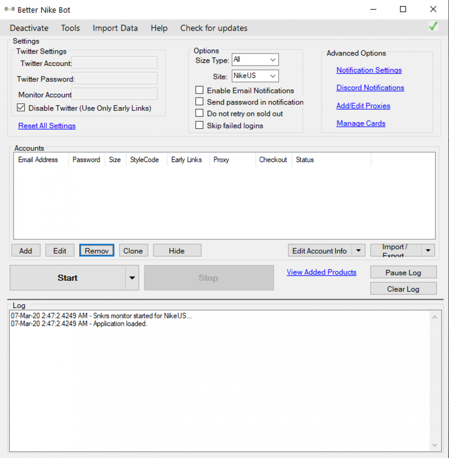Click the Proxy column header

233,160
